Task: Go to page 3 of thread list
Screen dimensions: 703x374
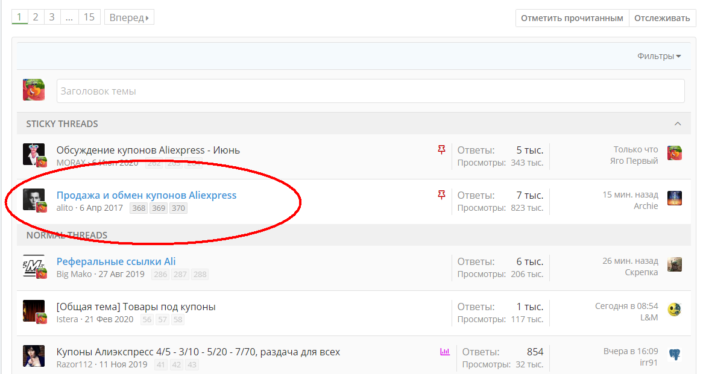Action: [x=52, y=17]
